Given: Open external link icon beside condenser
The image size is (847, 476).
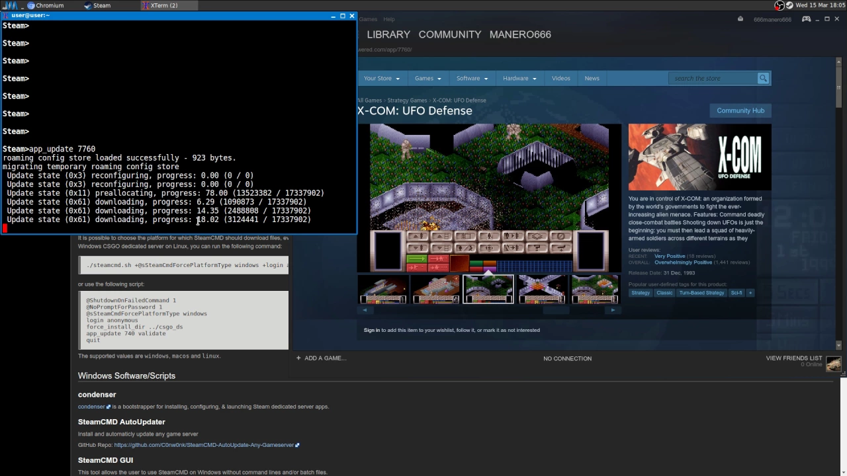Looking at the screenshot, I should tap(109, 407).
